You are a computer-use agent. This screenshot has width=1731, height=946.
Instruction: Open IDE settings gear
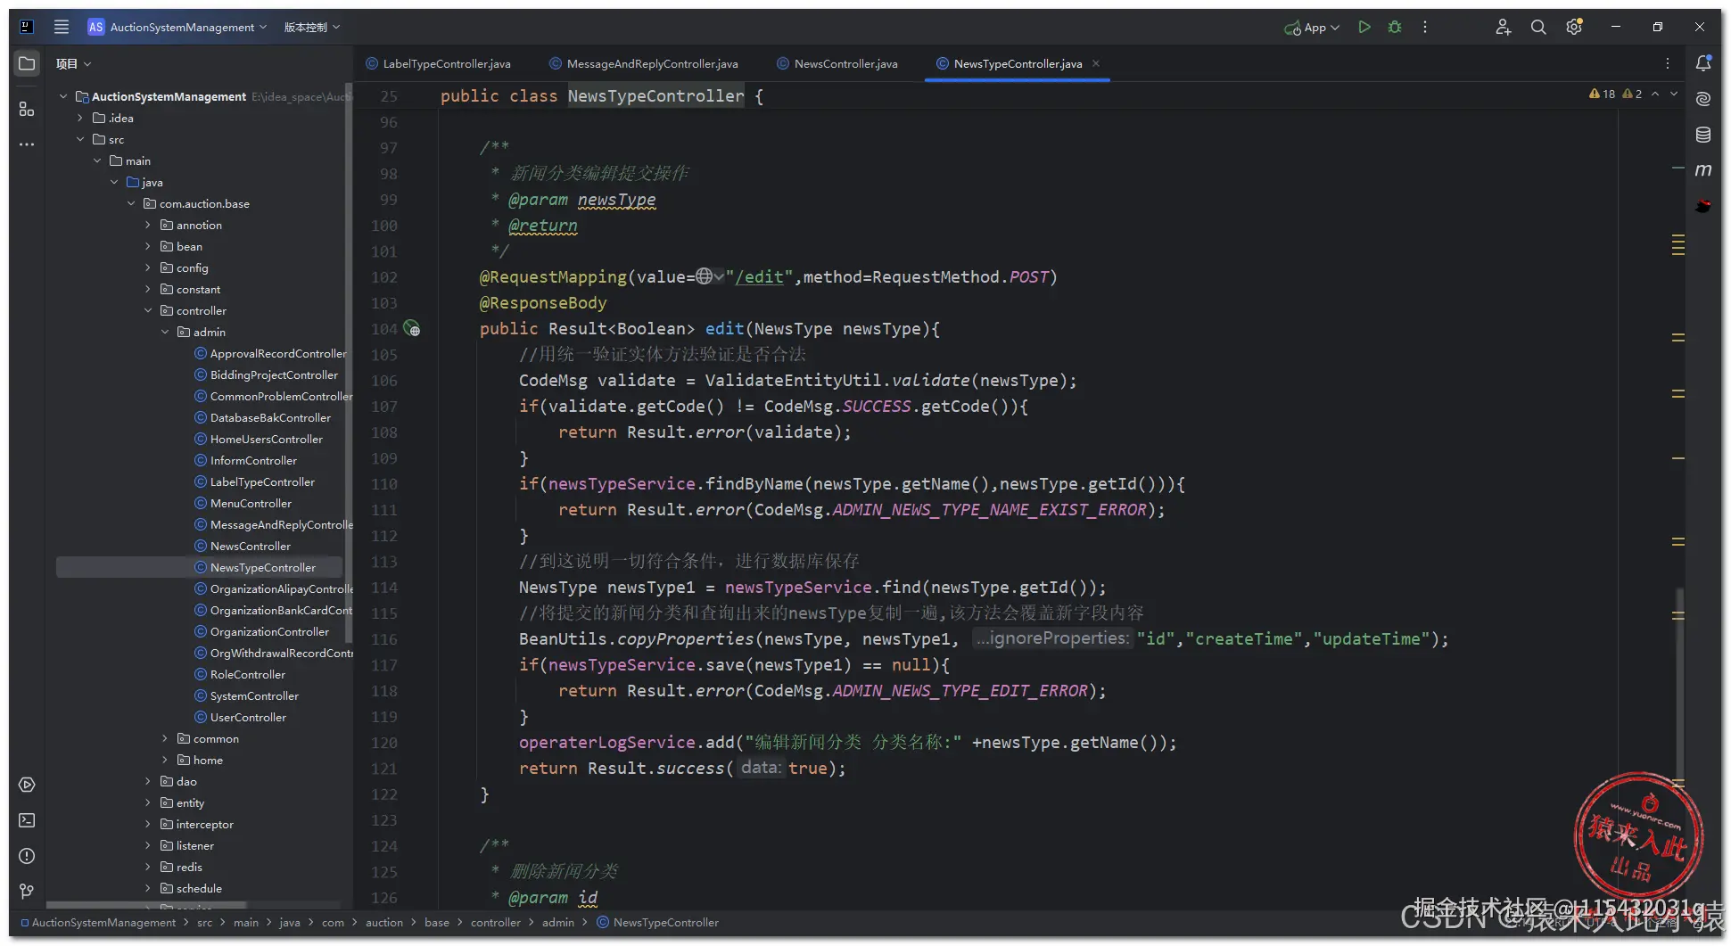point(1574,27)
